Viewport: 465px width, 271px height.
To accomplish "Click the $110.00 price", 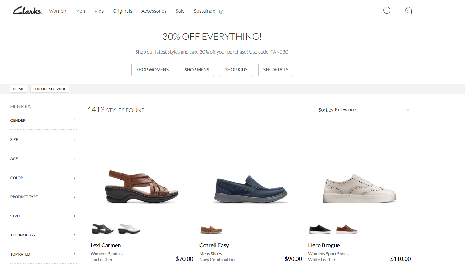I will click(x=401, y=259).
